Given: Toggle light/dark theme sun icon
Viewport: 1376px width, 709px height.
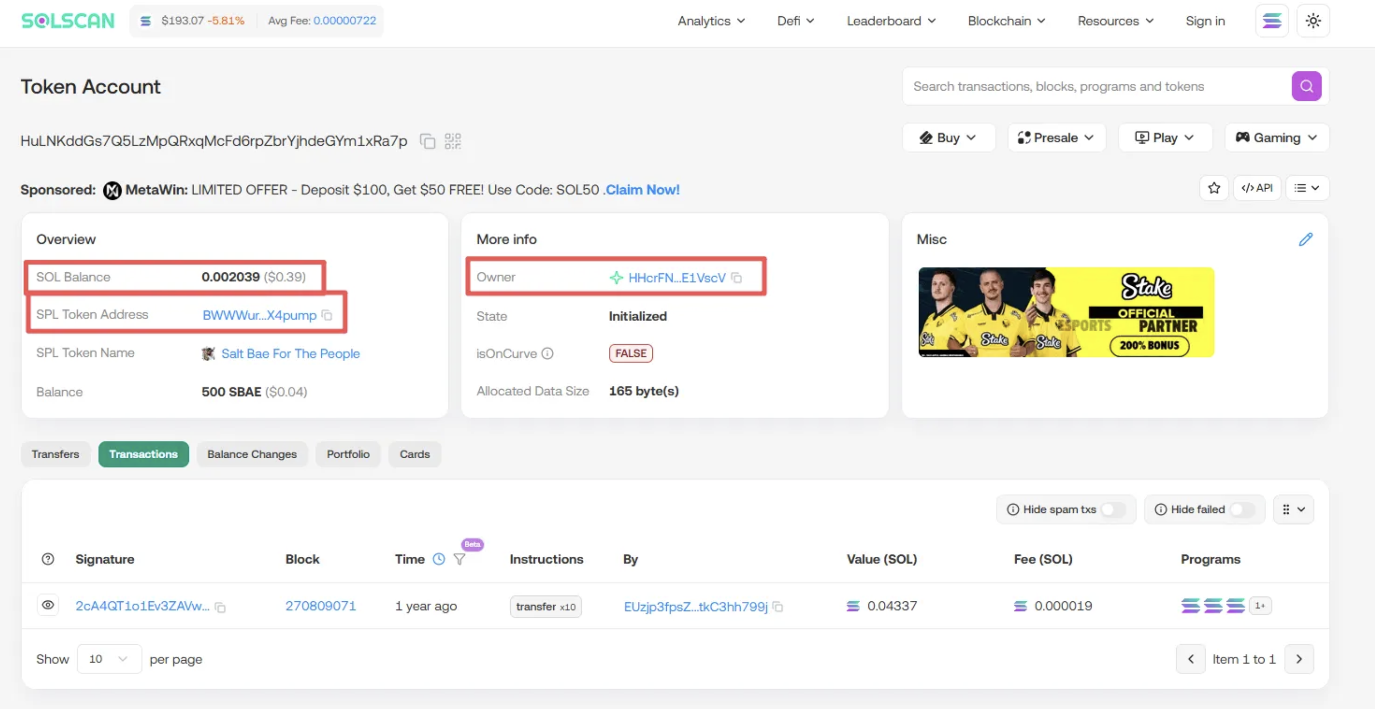Looking at the screenshot, I should pos(1313,21).
